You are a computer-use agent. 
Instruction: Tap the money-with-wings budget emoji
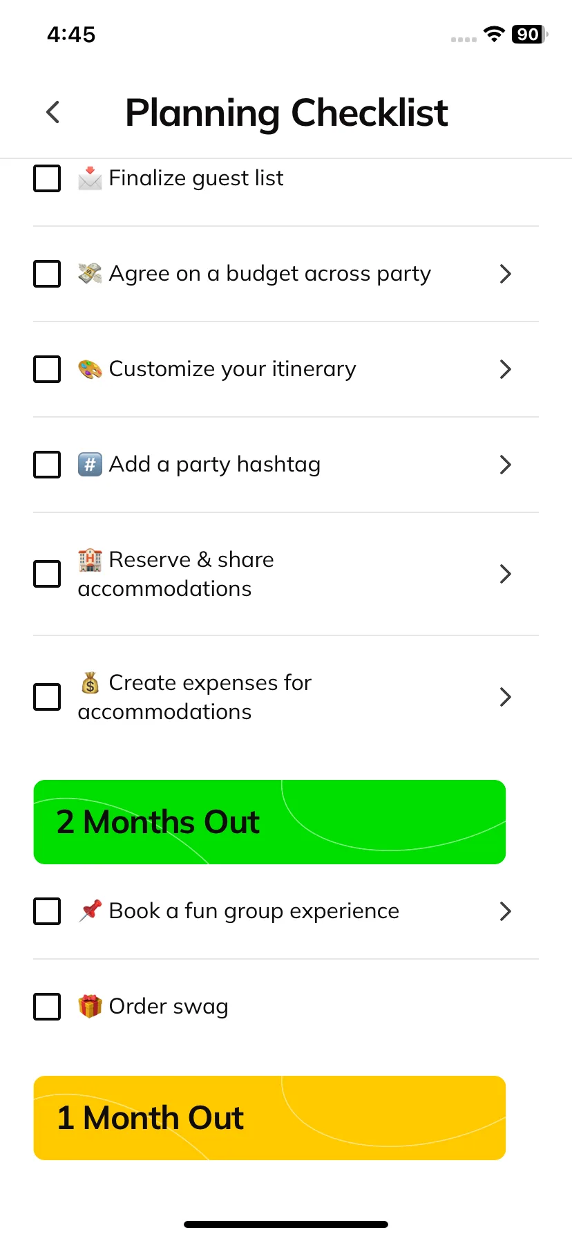point(90,274)
